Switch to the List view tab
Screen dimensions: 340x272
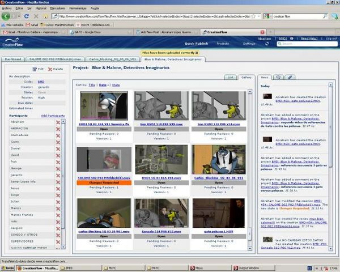tap(231, 77)
